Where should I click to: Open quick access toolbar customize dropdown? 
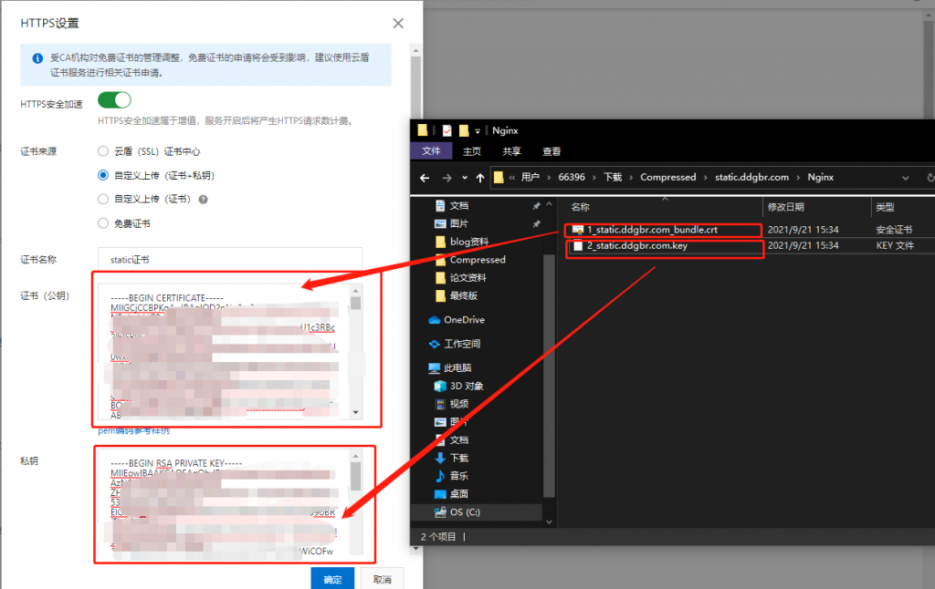(x=478, y=131)
